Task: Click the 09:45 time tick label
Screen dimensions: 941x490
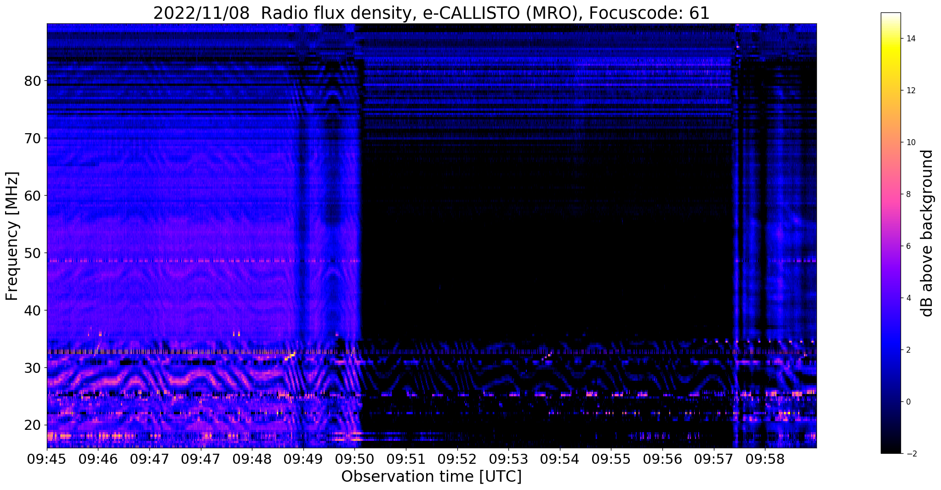Action: tap(47, 459)
